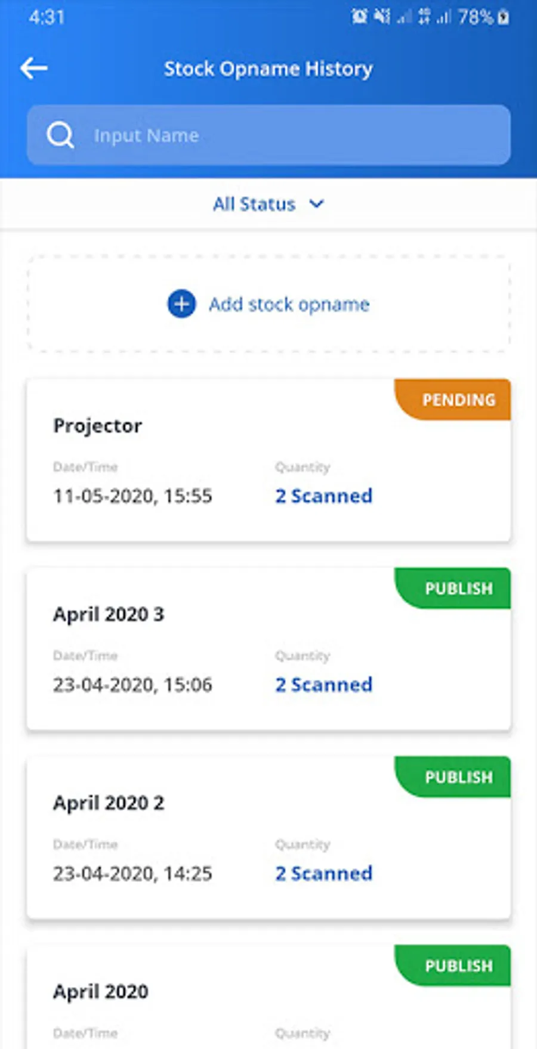This screenshot has height=1049, width=537.
Task: Expand the status filter chevron arrow
Action: click(x=317, y=204)
